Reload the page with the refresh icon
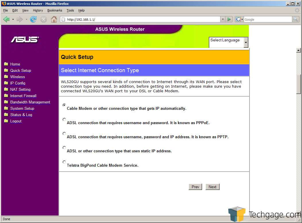The width and height of the screenshot is (302, 223). coord(33,19)
